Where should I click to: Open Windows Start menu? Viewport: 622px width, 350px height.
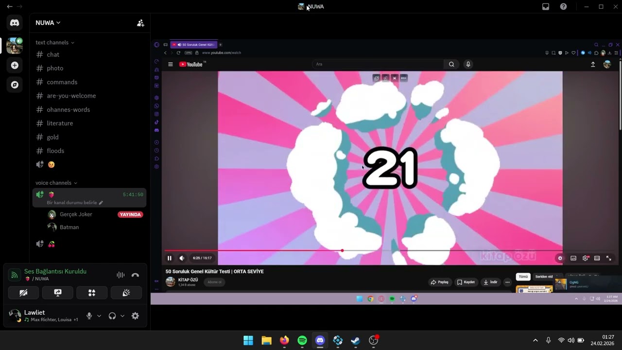click(x=248, y=340)
